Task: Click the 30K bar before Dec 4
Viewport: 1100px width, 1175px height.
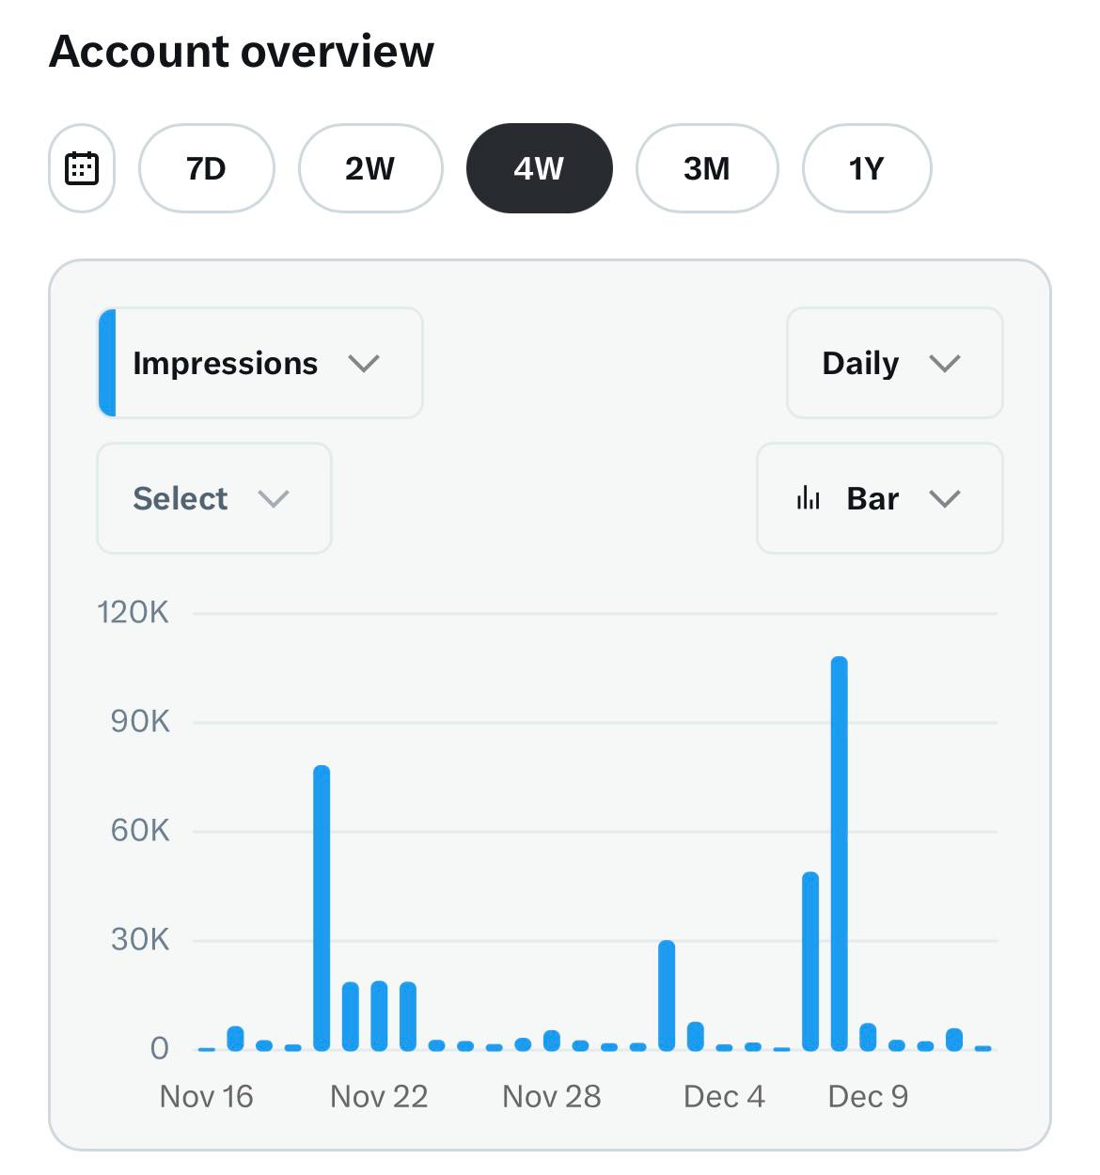Action: [x=667, y=995]
